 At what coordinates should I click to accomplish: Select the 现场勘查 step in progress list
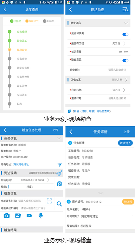point(22,50)
